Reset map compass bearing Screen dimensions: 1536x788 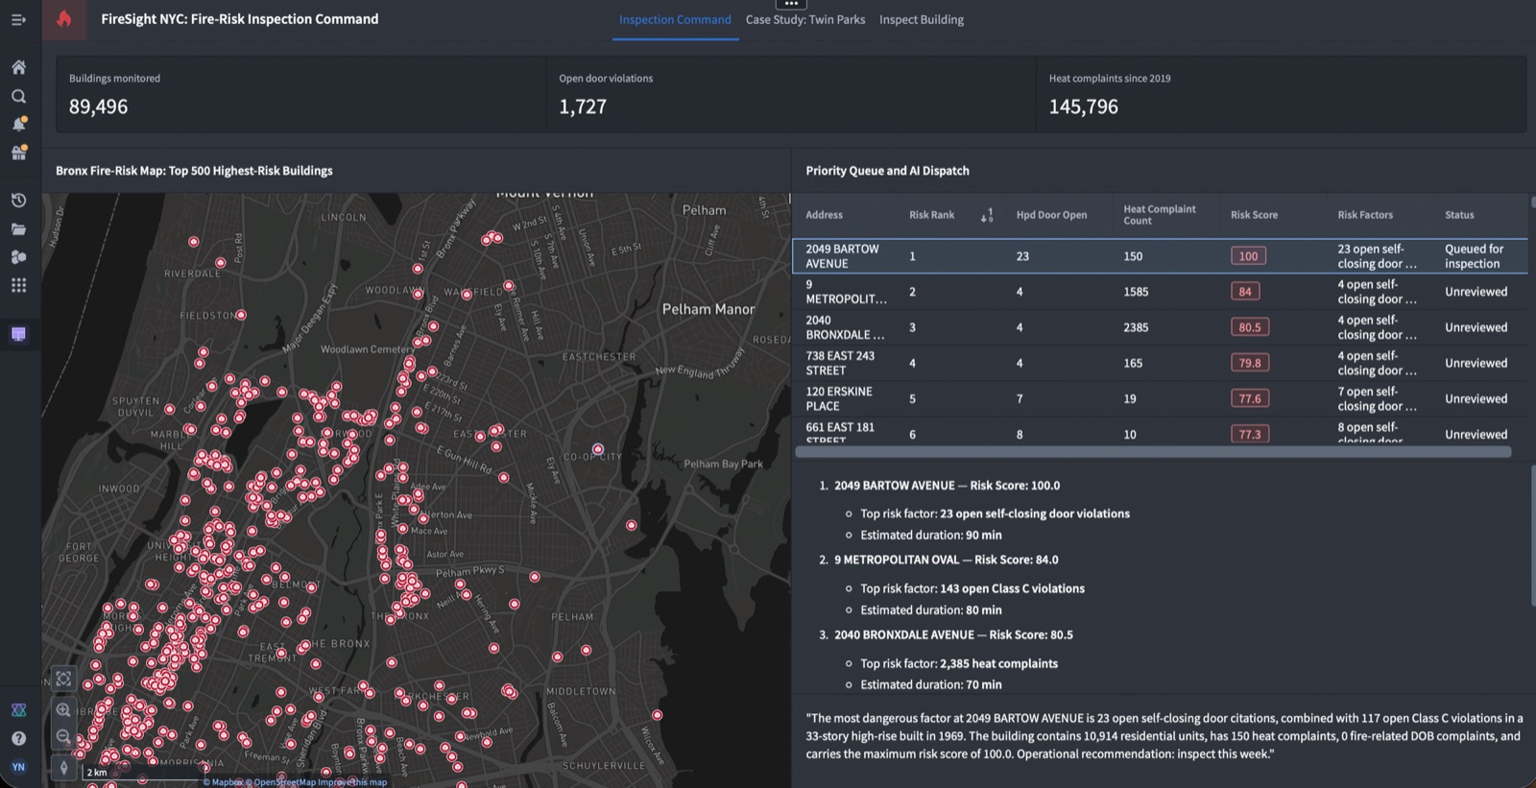point(63,768)
